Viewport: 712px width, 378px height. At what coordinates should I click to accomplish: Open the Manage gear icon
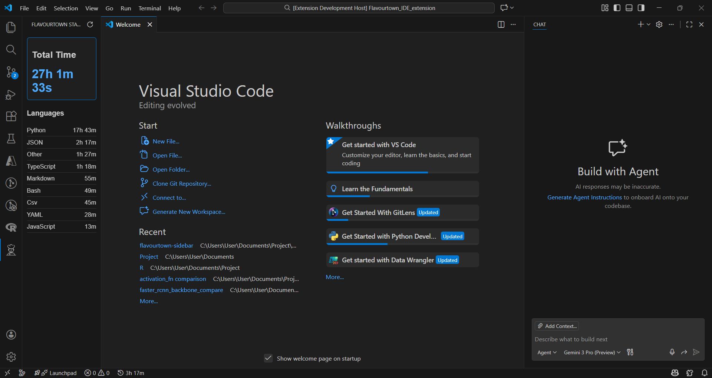pos(11,357)
